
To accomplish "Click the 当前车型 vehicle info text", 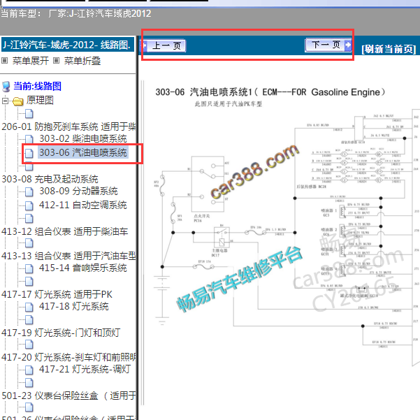I will (x=76, y=13).
